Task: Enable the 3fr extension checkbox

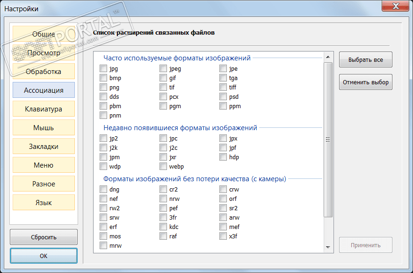Action: tap(163, 217)
